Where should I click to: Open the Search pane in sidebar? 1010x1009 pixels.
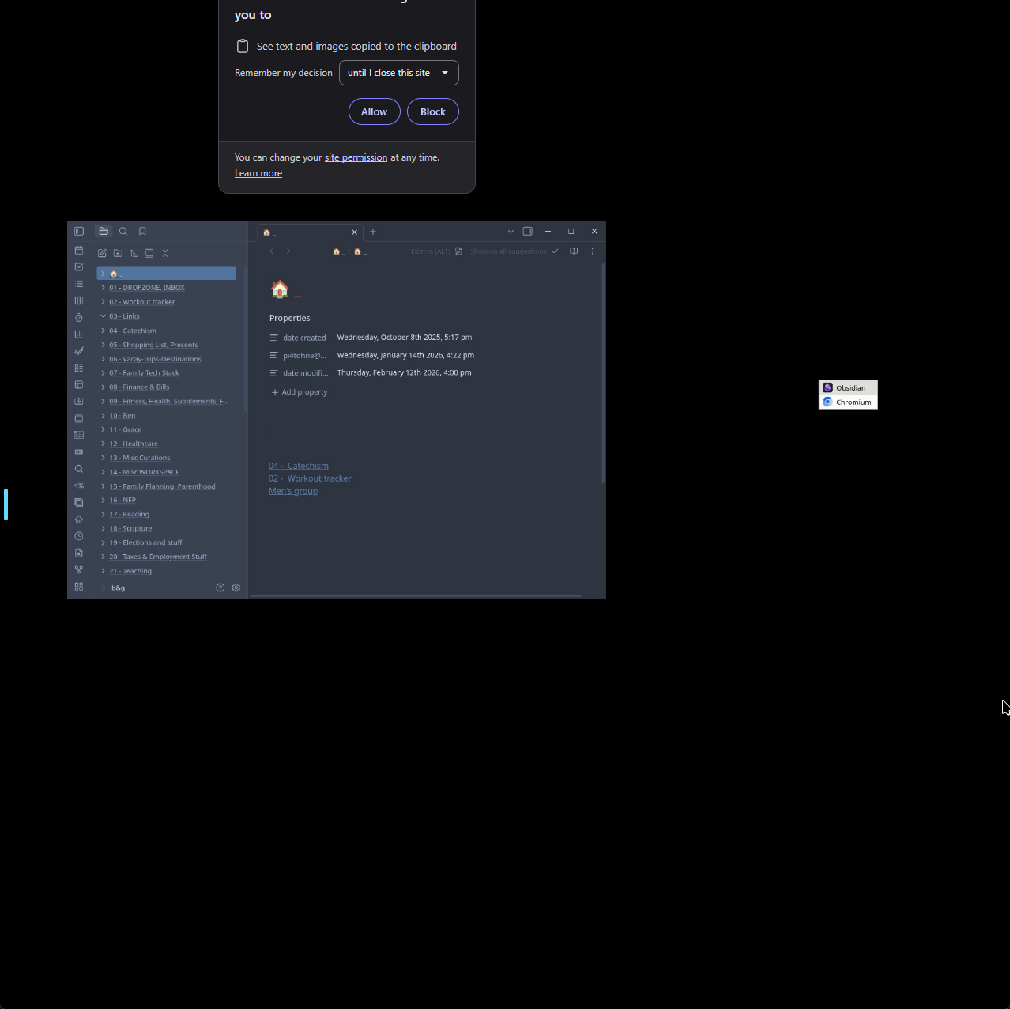tap(123, 232)
